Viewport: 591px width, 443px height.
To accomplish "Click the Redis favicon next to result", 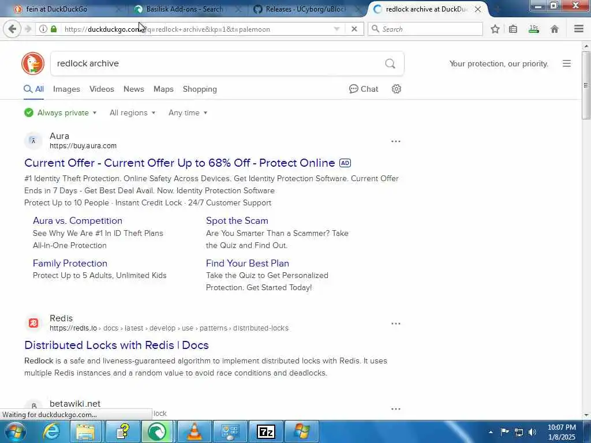I will click(x=33, y=323).
